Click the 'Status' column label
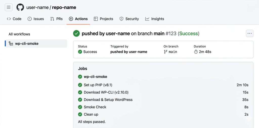 83,46
